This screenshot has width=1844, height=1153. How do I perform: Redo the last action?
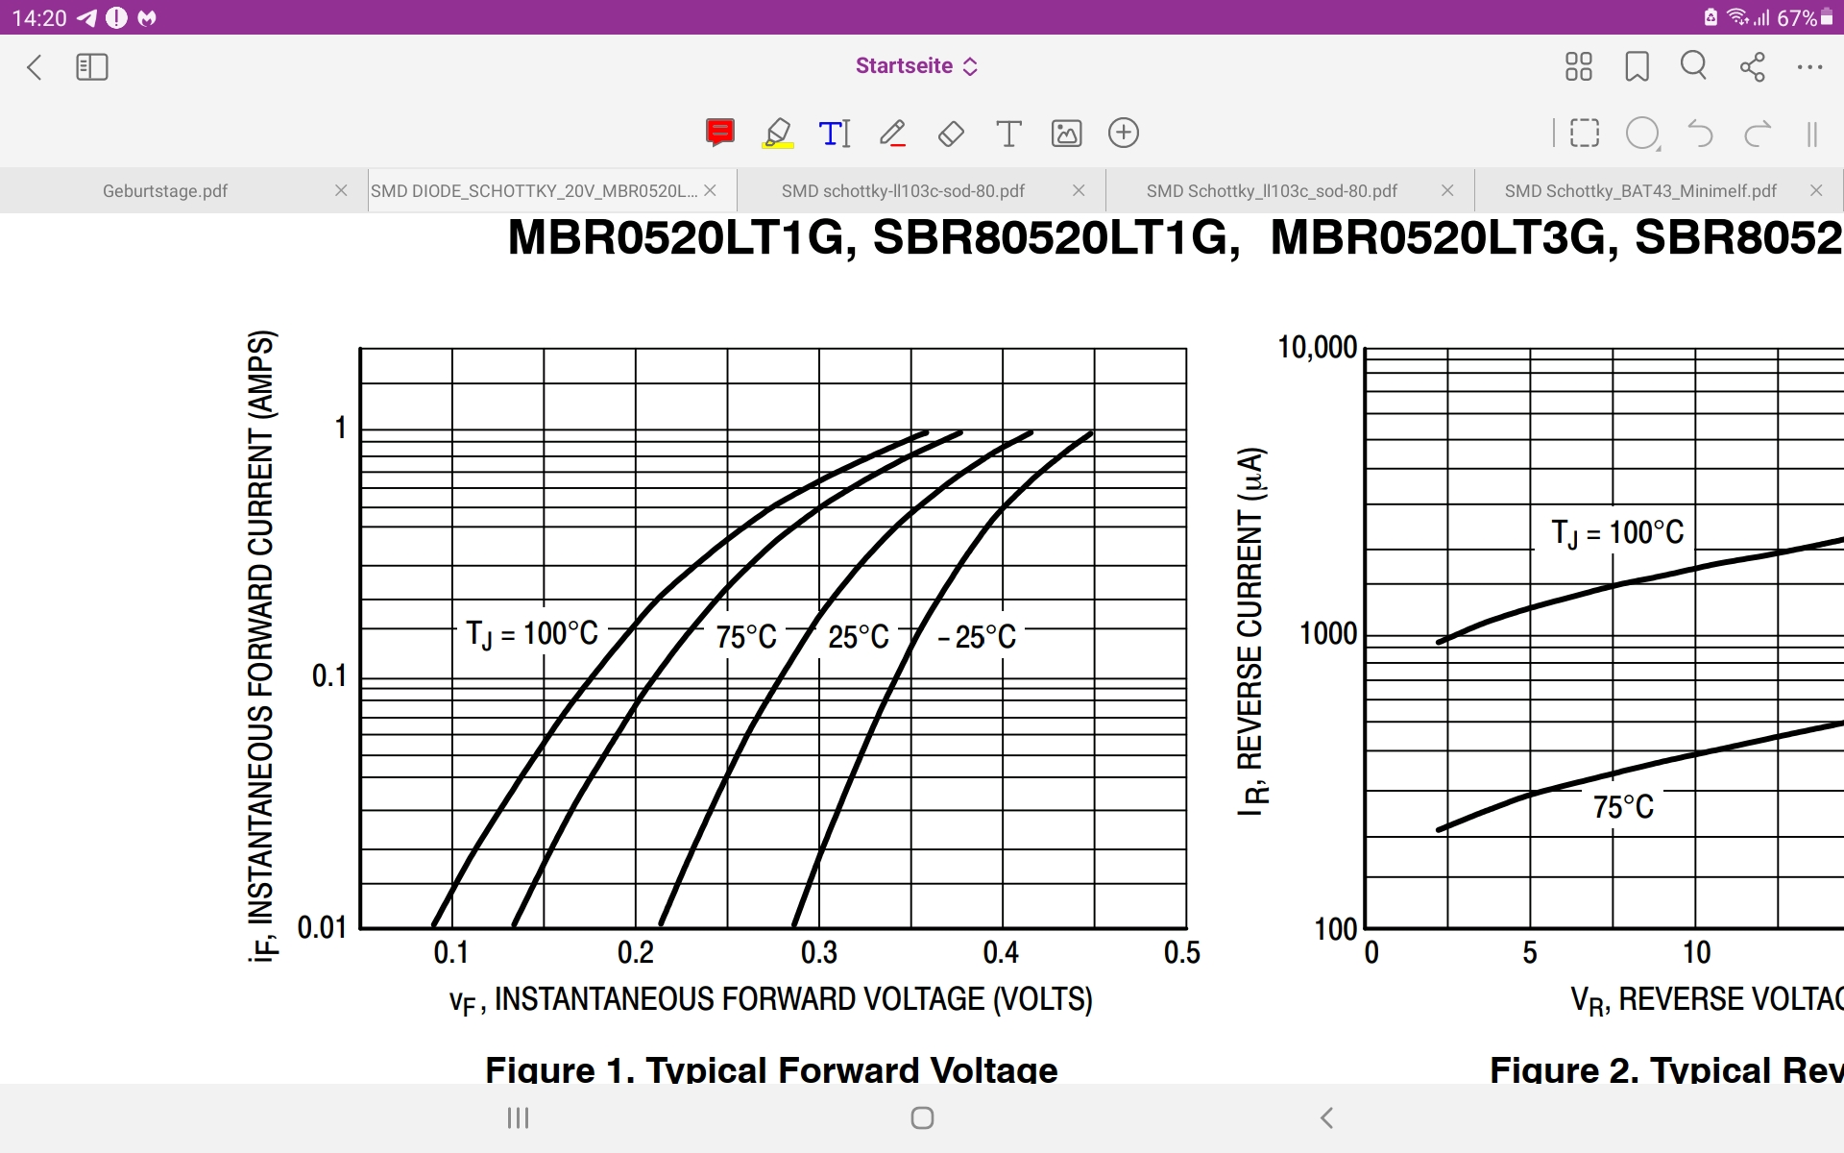1758,134
